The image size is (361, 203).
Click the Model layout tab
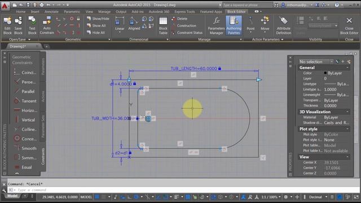12,196
